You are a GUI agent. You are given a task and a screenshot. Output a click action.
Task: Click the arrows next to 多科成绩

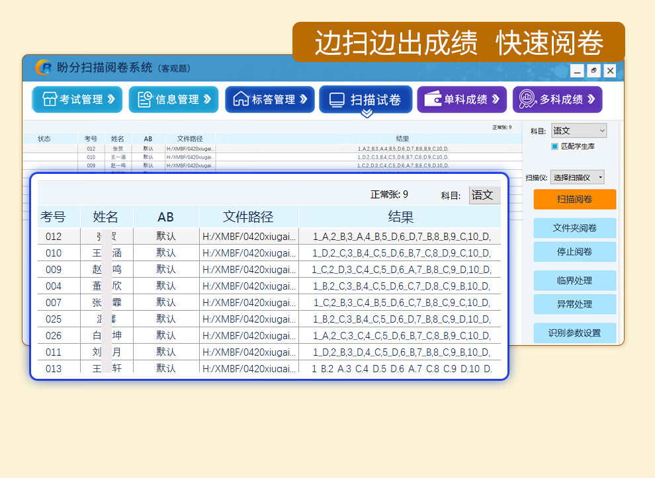(x=591, y=99)
